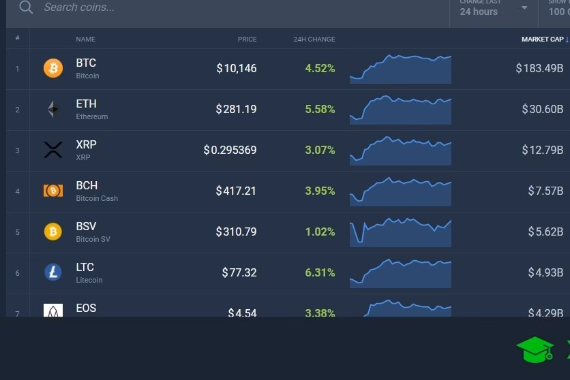Click the XRP price $0.295369
Viewport: 570px width, 380px height.
tap(230, 150)
